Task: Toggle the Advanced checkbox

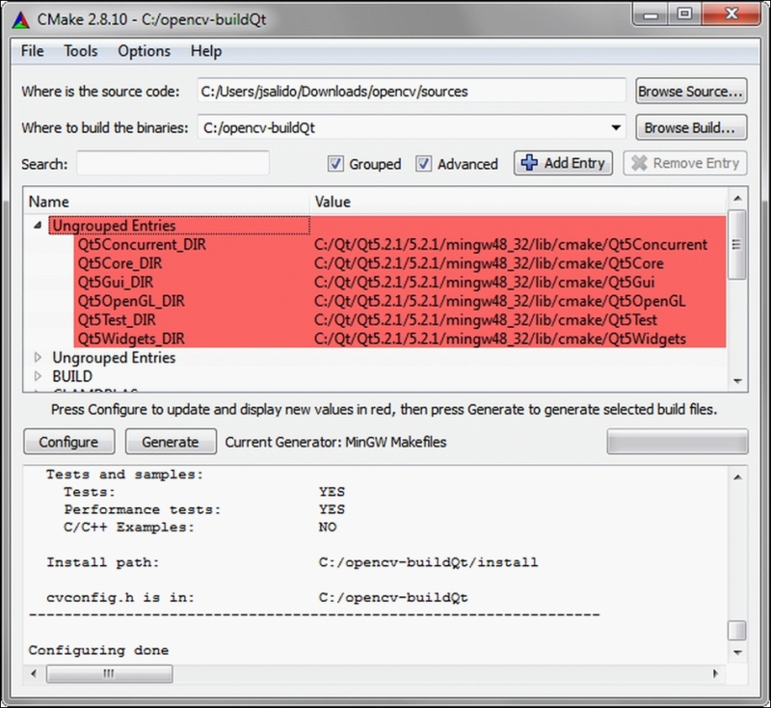Action: (x=423, y=163)
